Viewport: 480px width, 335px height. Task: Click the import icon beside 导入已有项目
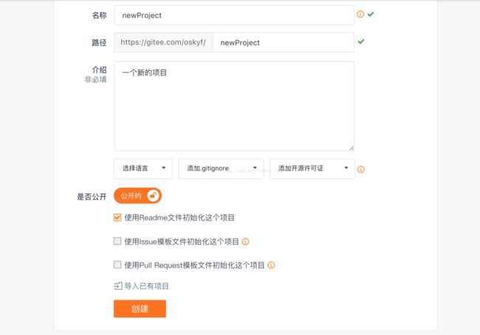118,286
